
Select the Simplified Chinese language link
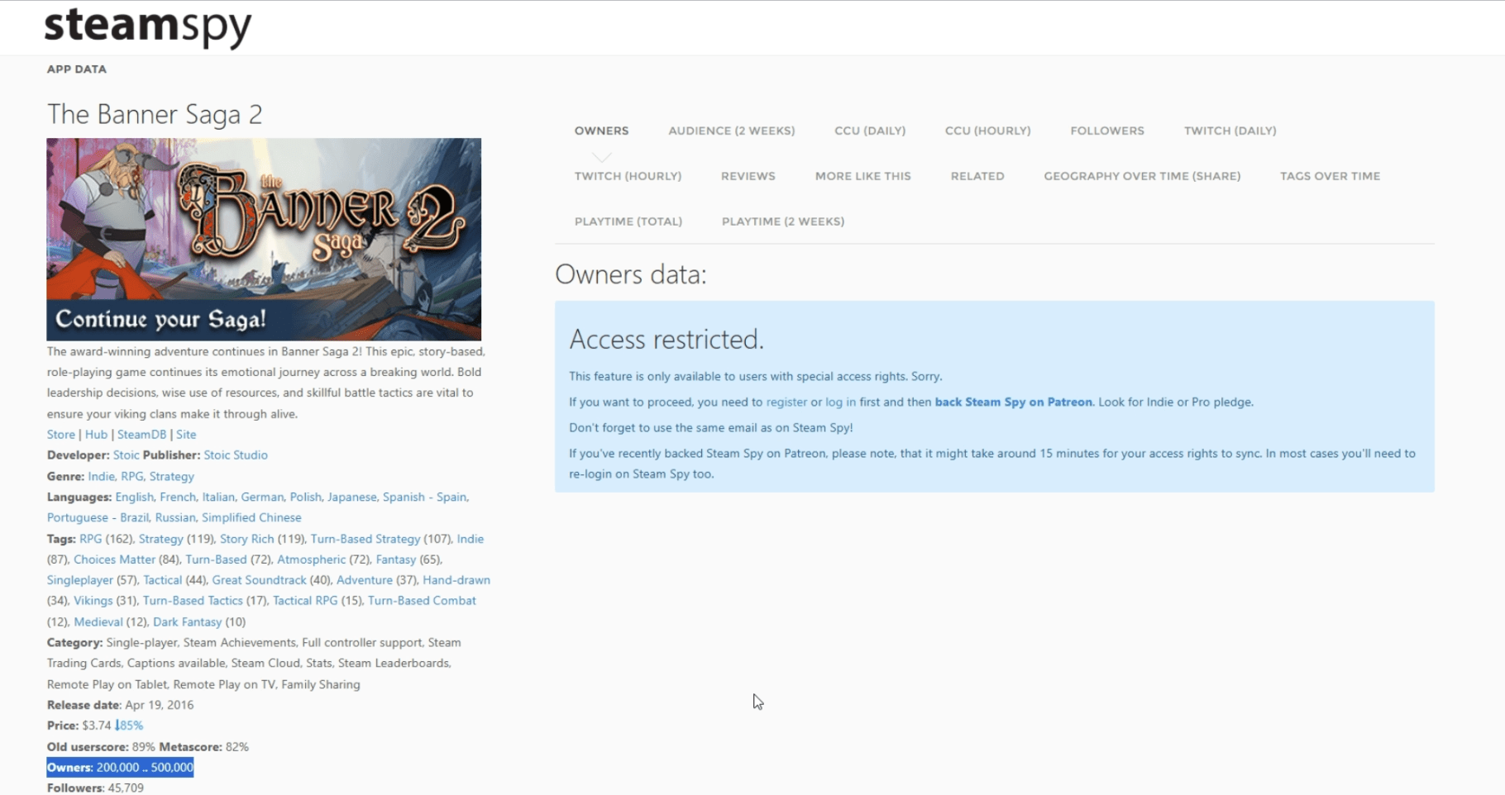(251, 518)
